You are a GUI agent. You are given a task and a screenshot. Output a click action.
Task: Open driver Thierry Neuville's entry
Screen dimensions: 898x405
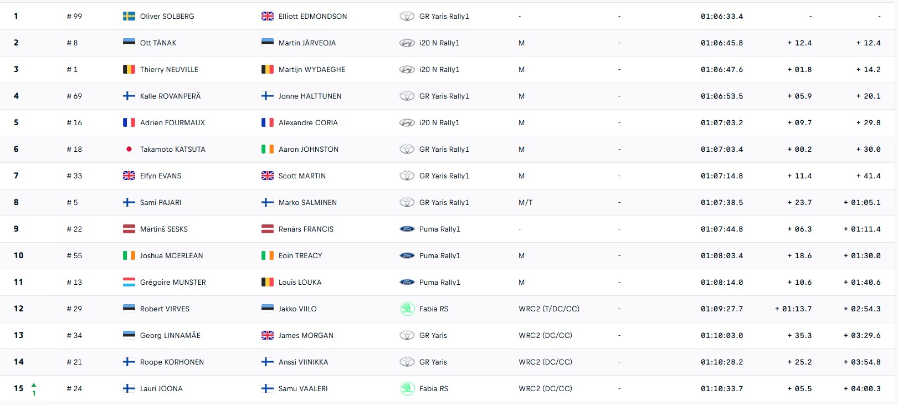(x=169, y=69)
